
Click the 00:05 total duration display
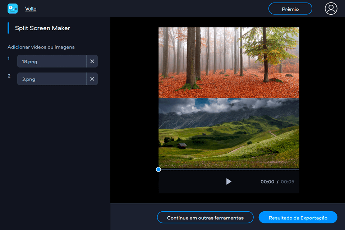[287, 182]
